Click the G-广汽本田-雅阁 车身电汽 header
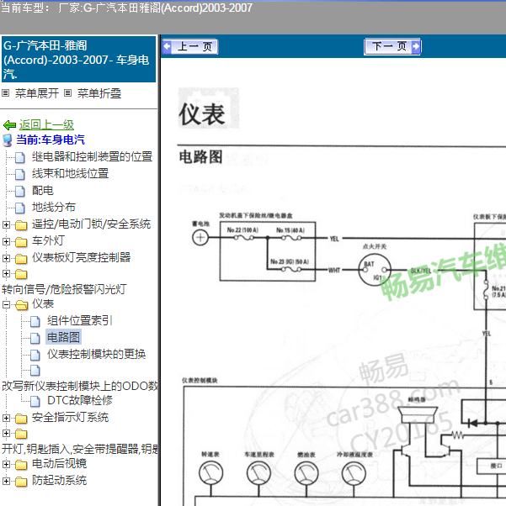 [78, 60]
